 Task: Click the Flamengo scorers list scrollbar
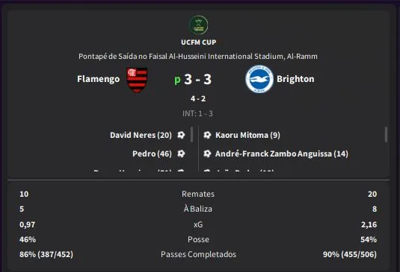click(x=191, y=134)
